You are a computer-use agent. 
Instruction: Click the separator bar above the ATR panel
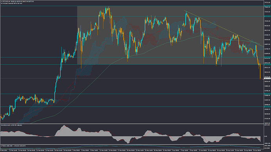click(x=132, y=145)
